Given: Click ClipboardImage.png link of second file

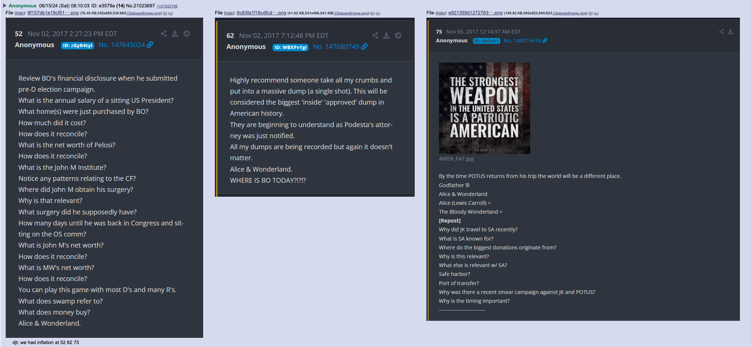Looking at the screenshot, I should click(352, 13).
